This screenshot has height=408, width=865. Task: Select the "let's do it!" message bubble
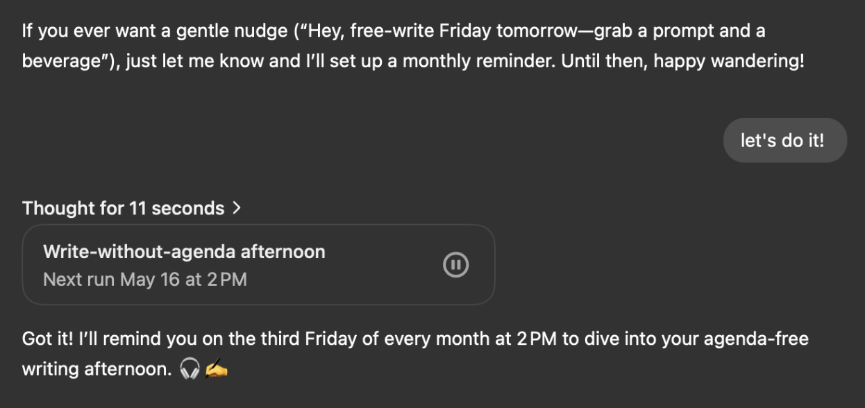coord(782,140)
